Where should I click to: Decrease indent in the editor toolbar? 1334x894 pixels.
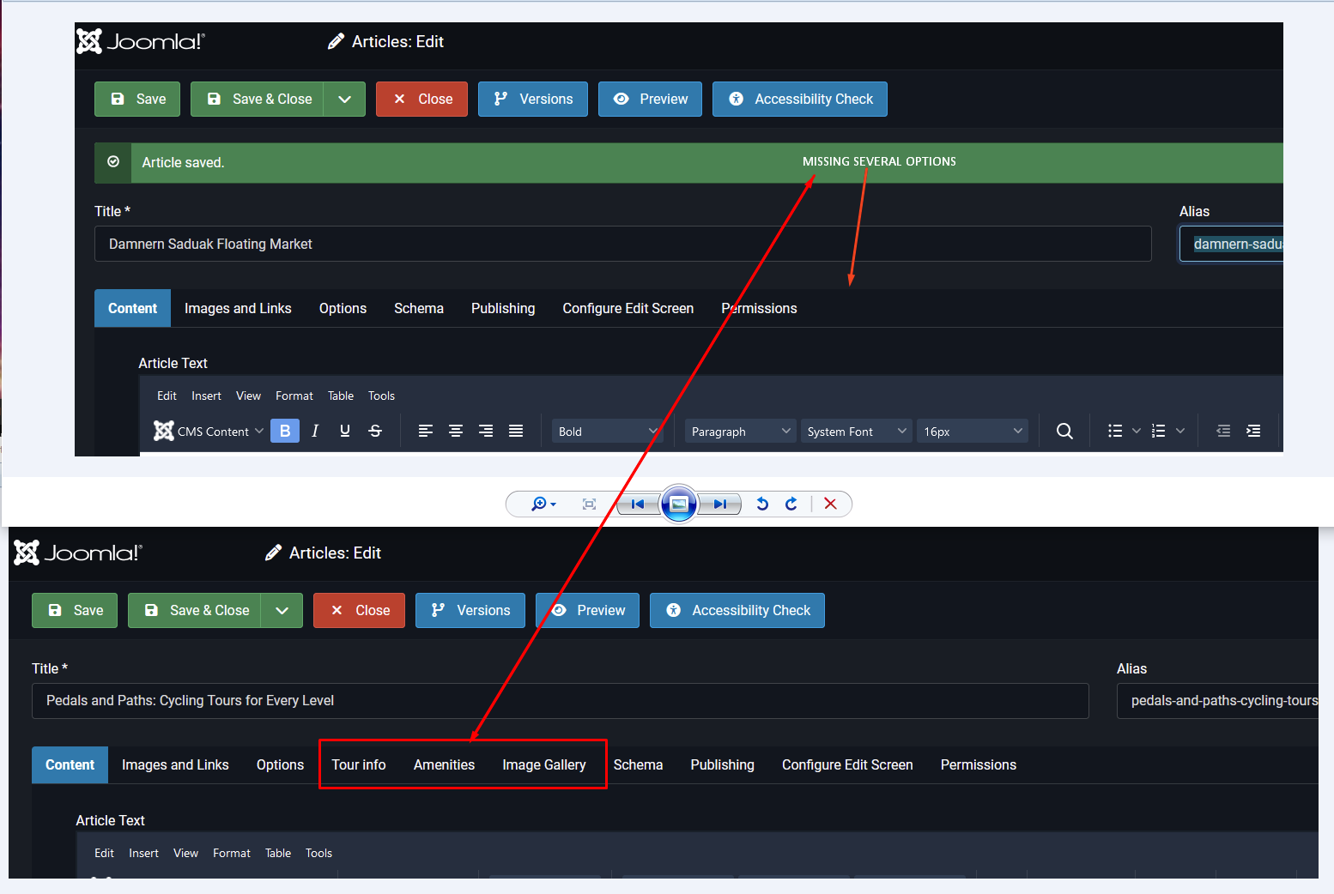[1223, 431]
